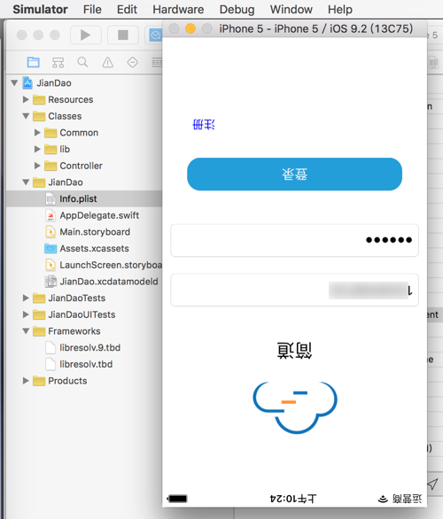The height and width of the screenshot is (519, 443).
Task: Click the libresolv.tbd file icon
Action: (x=51, y=364)
